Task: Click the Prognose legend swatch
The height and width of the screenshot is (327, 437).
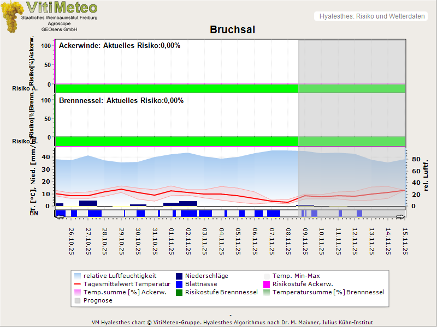Action: point(78,300)
